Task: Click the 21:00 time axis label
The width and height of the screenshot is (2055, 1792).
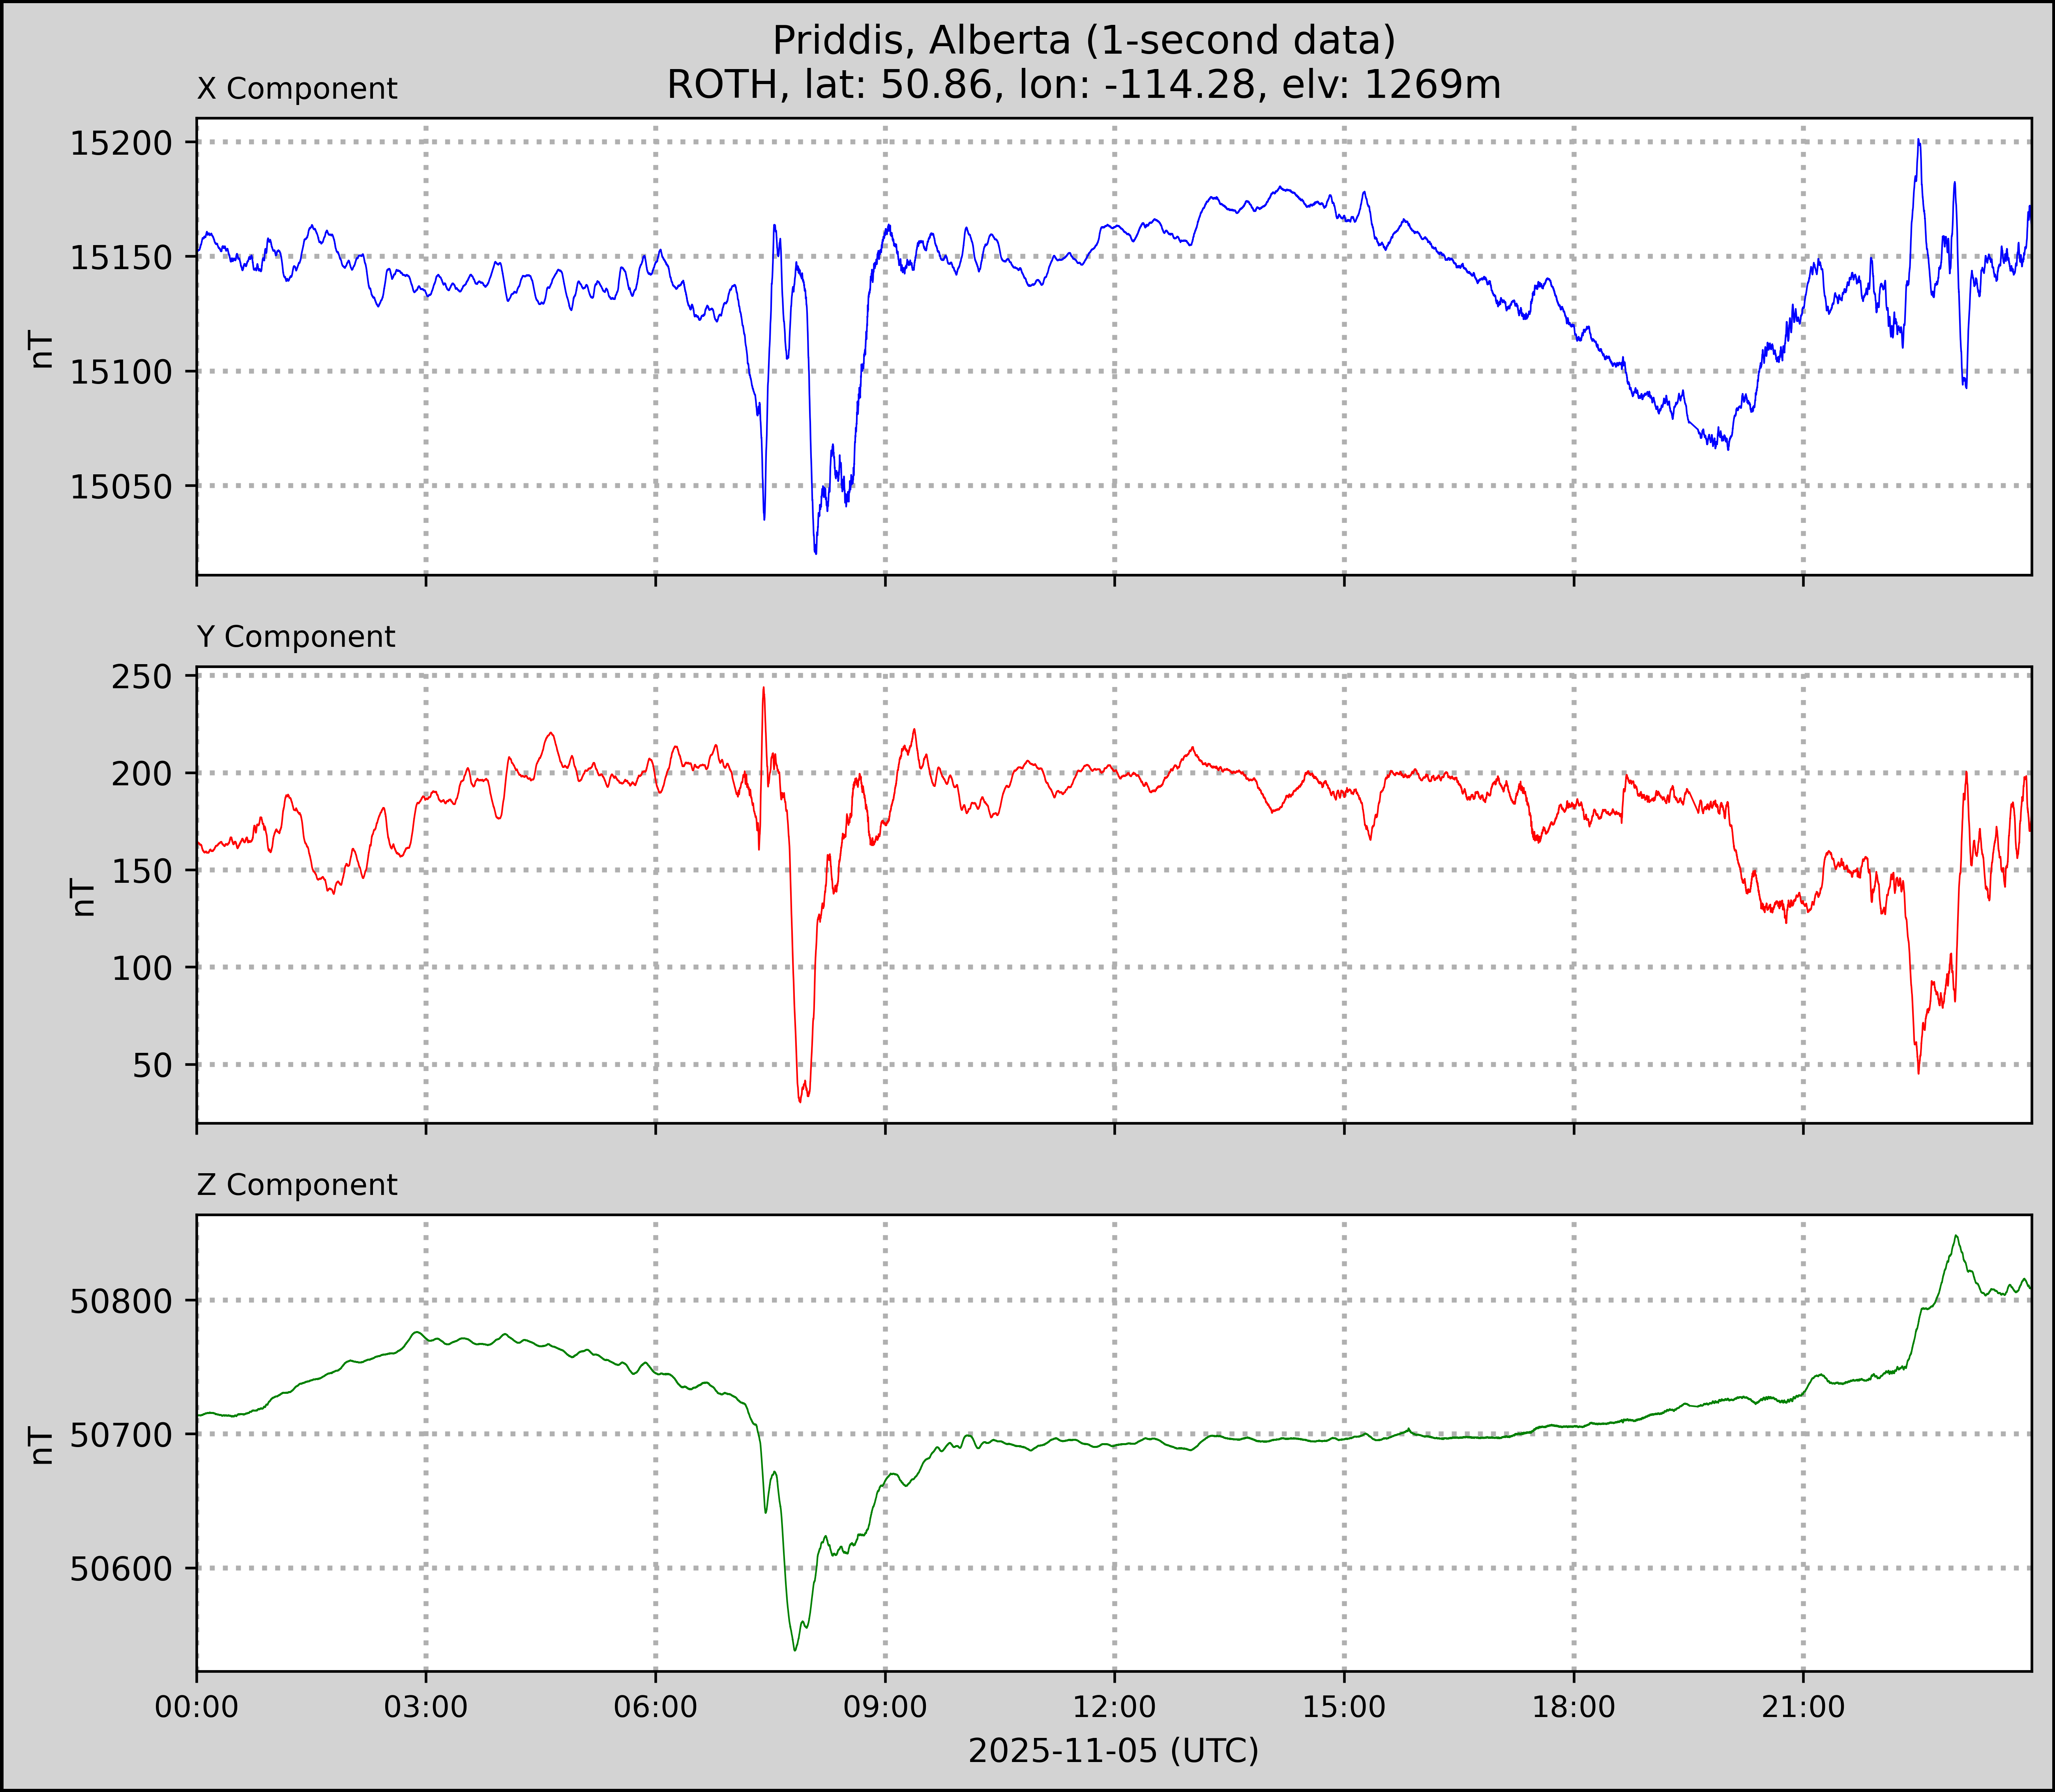Action: (1803, 1707)
